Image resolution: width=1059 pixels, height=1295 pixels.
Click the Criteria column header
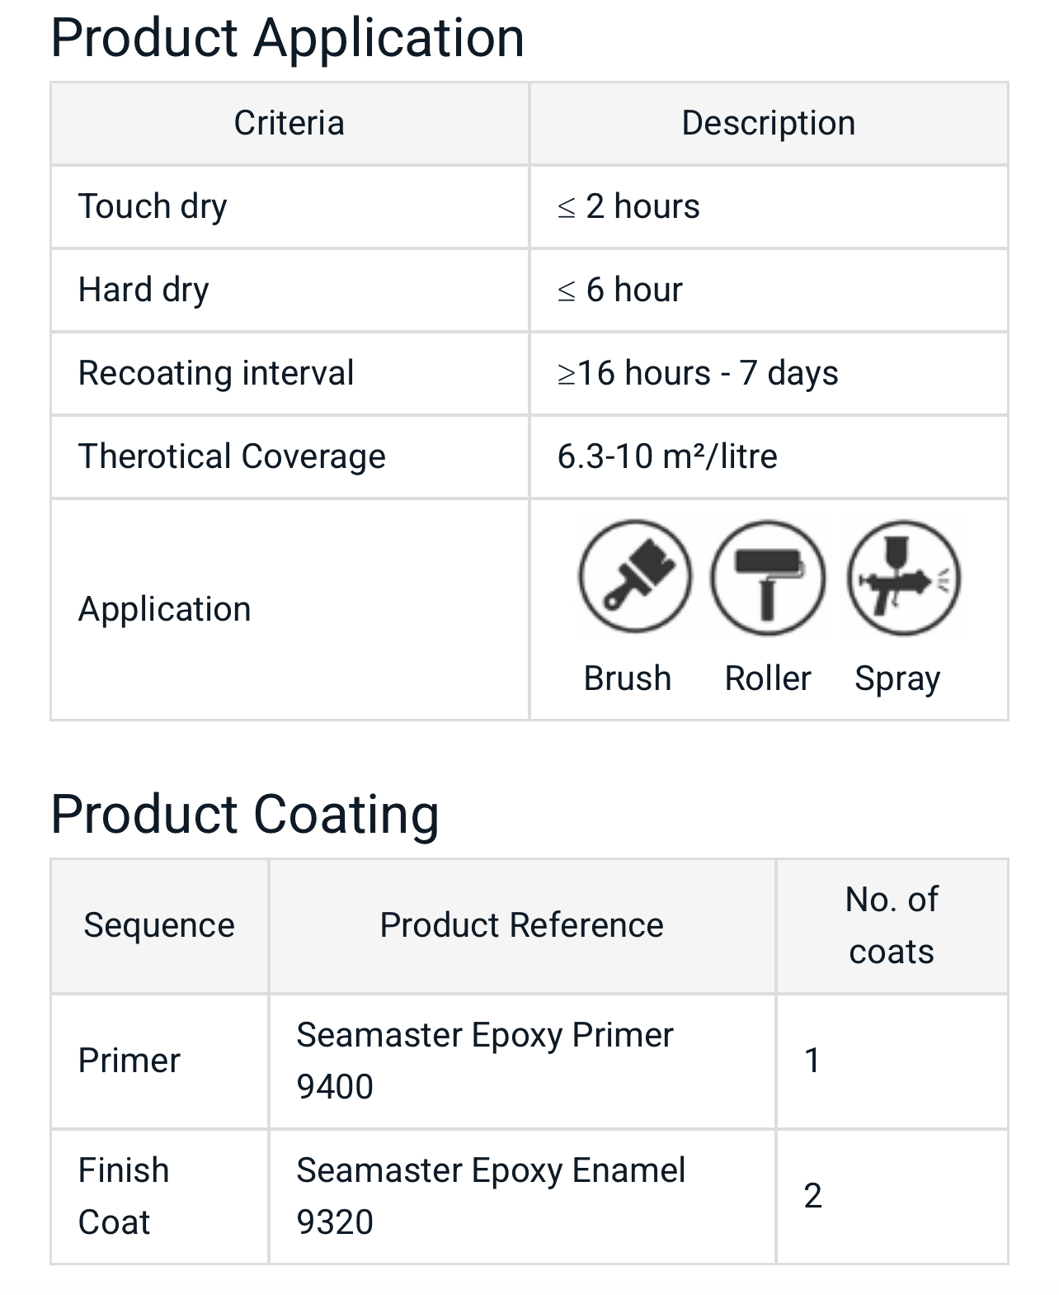289,123
